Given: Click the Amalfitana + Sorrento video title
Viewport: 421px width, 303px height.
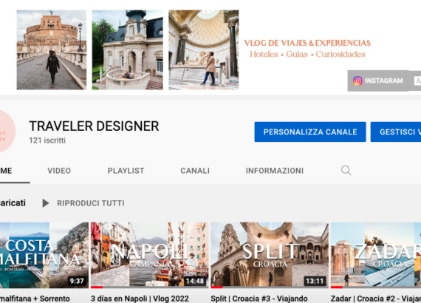Looking at the screenshot, I should tap(35, 299).
